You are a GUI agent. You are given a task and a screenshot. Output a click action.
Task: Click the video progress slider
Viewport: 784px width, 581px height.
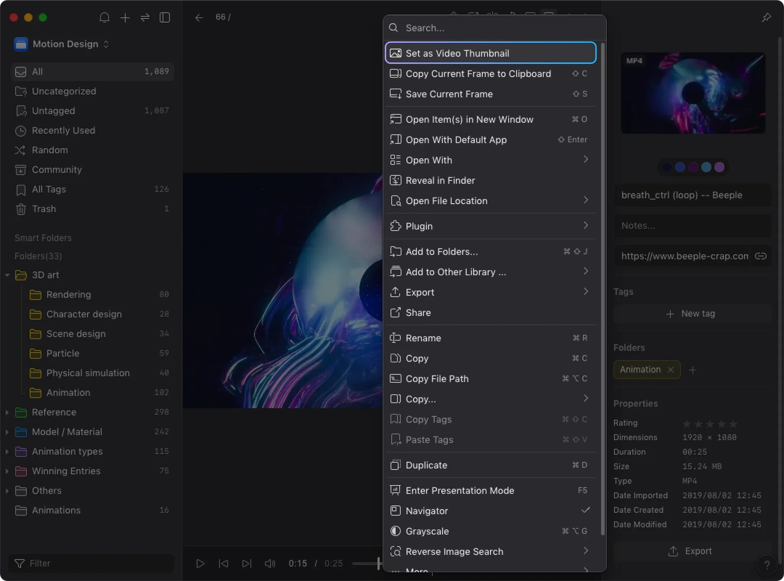click(x=367, y=563)
